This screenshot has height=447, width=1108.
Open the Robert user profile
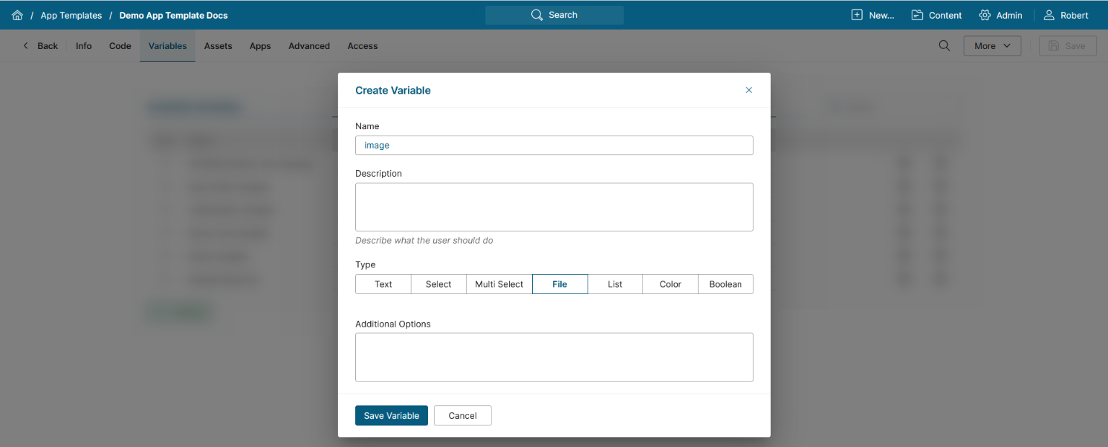click(1066, 15)
